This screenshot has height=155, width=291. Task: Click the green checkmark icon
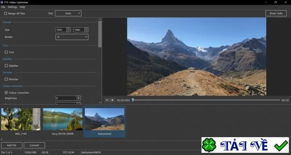281,145
